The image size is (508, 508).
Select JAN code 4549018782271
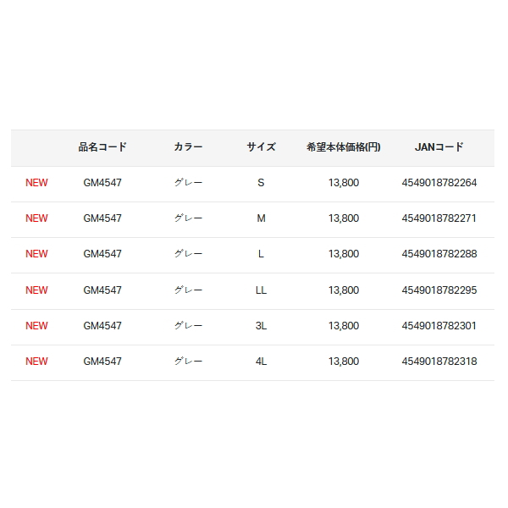click(439, 218)
